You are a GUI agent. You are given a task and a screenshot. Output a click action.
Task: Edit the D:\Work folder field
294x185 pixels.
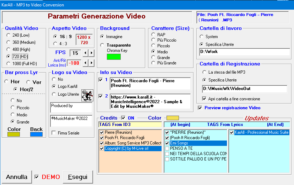point(245,52)
